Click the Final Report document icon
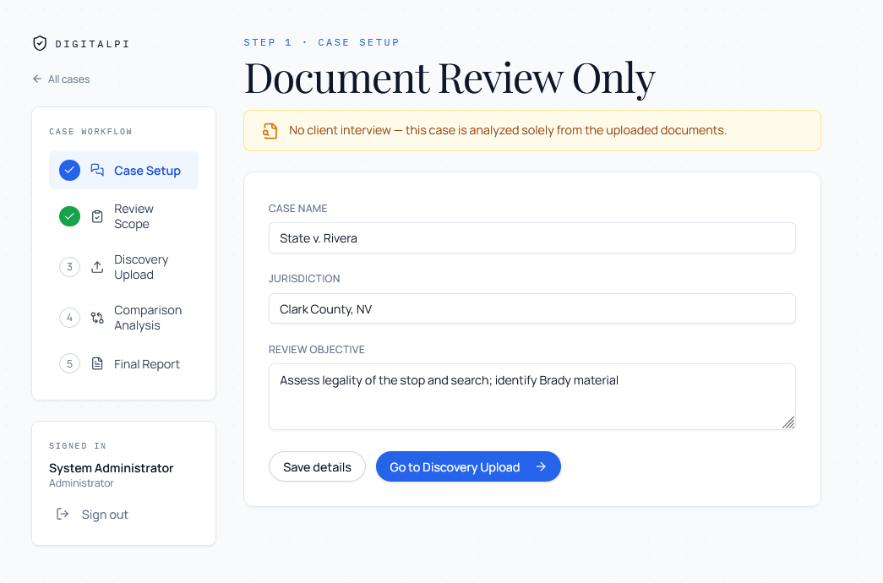Image resolution: width=883 pixels, height=583 pixels. (97, 364)
